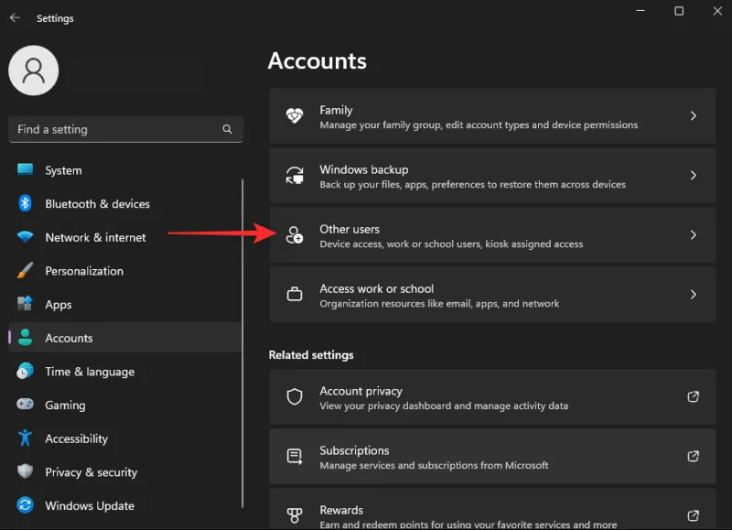Expand Access work or school chevron

[694, 294]
